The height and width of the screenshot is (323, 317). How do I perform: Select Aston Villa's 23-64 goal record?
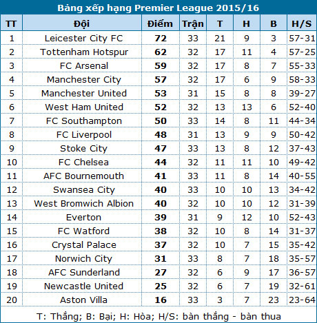pos(302,300)
